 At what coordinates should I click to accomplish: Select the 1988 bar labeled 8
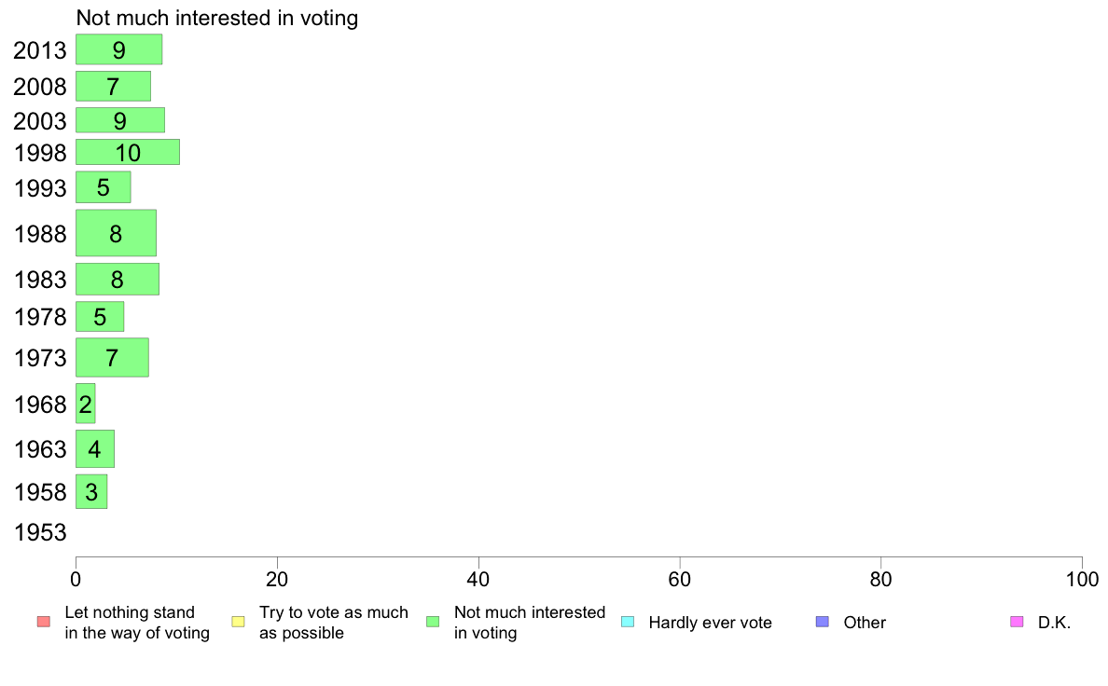click(x=116, y=233)
